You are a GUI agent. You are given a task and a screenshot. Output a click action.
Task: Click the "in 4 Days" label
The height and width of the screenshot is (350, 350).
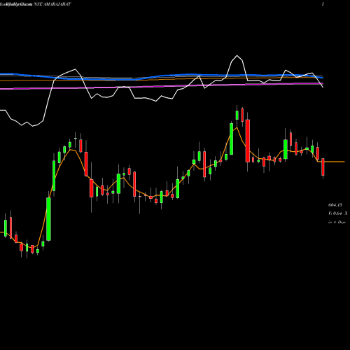click(337, 222)
